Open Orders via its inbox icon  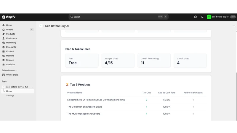[x=4, y=30]
